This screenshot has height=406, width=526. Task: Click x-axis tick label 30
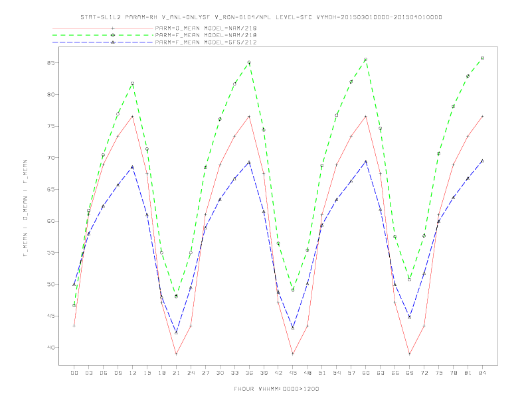[x=220, y=373]
